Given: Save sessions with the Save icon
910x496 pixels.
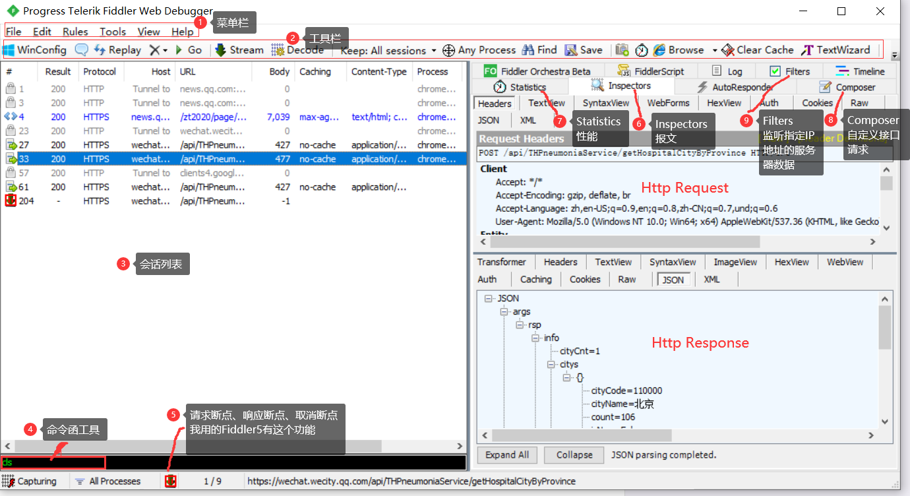Looking at the screenshot, I should (x=583, y=50).
